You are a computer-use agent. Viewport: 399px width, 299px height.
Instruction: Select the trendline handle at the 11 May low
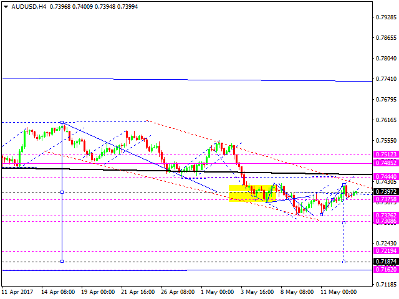click(322, 214)
